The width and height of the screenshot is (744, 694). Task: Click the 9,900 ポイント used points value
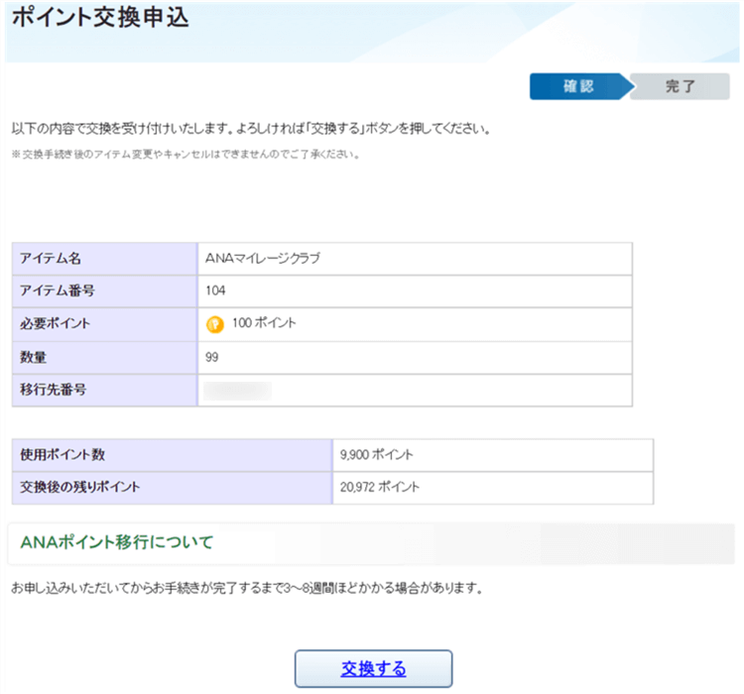(376, 454)
